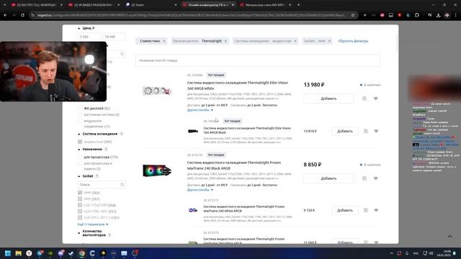The image size is (461, 259).
Task: Switch to the Материнская плата MSI tab
Action: pyautogui.click(x=264, y=5)
